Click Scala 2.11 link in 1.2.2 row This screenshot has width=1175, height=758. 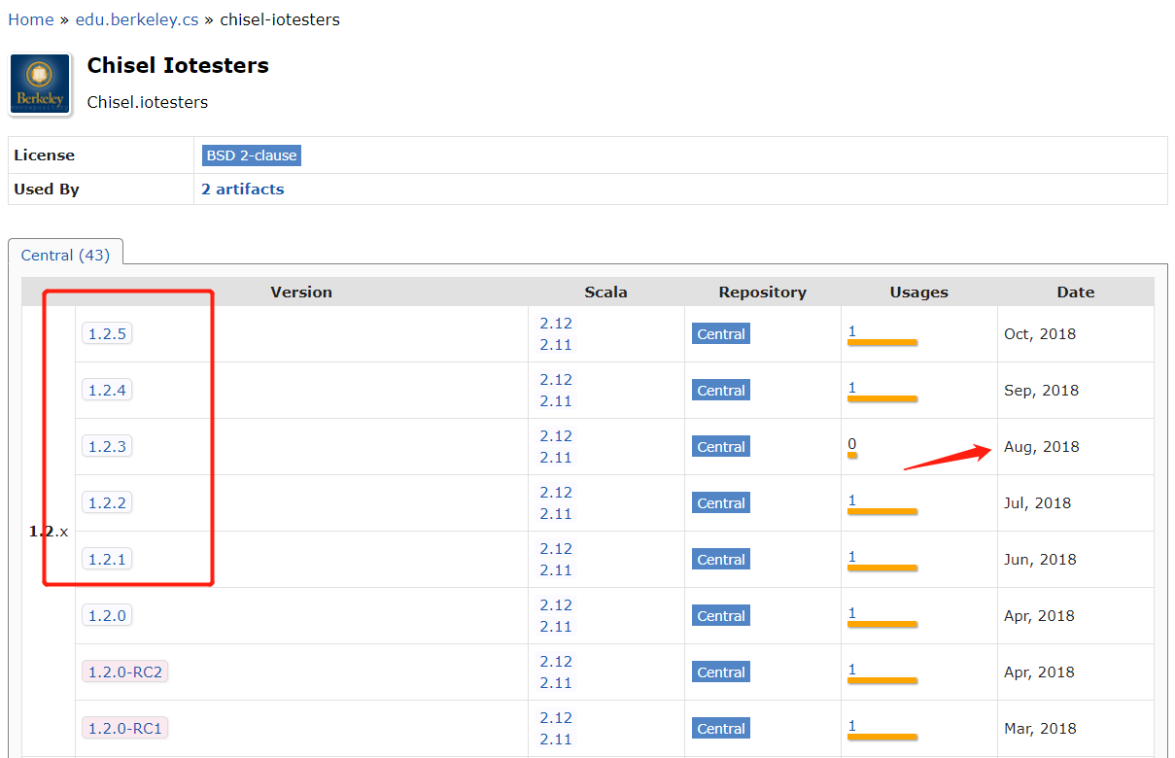[x=556, y=514]
